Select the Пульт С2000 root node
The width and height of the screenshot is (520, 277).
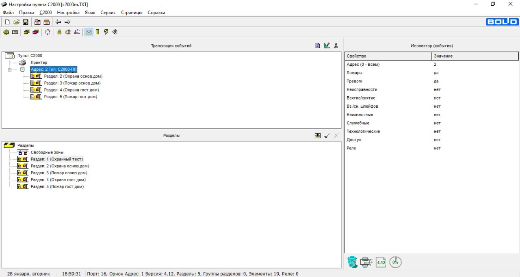point(30,56)
